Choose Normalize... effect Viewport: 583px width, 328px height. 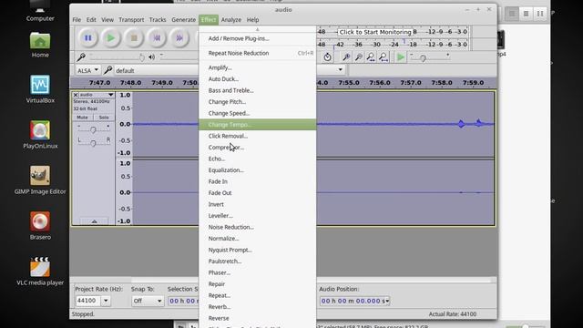click(258, 239)
